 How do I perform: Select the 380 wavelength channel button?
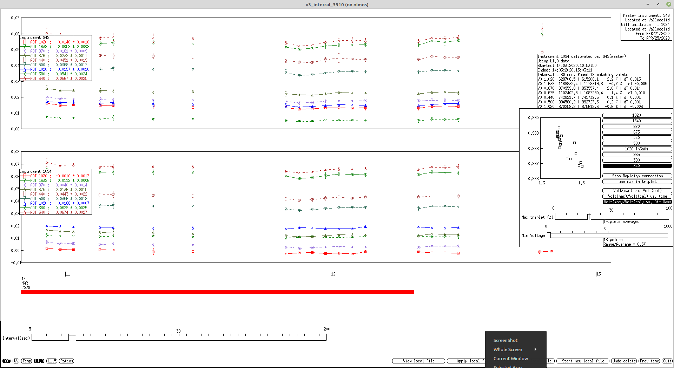(x=637, y=160)
